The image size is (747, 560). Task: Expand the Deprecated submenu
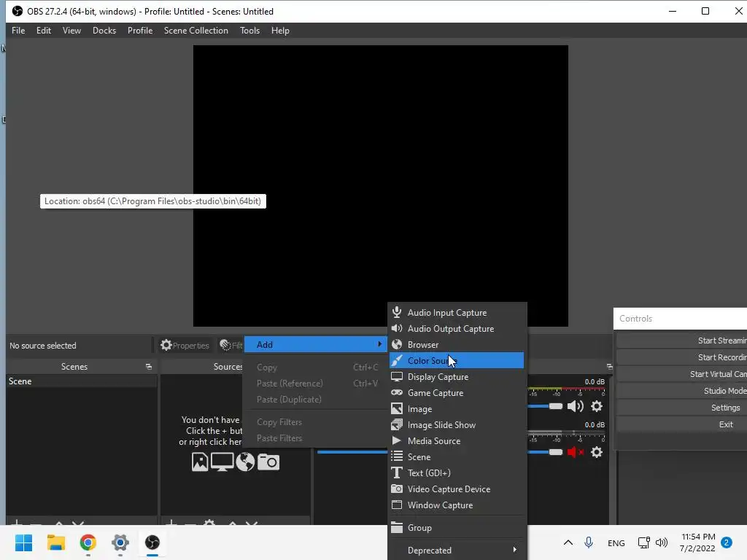pos(457,550)
